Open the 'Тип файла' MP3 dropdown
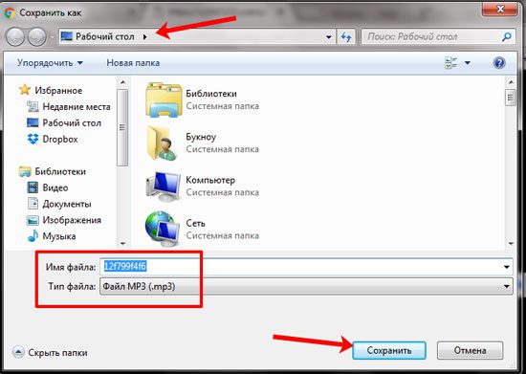The image size is (526, 374). [306, 286]
